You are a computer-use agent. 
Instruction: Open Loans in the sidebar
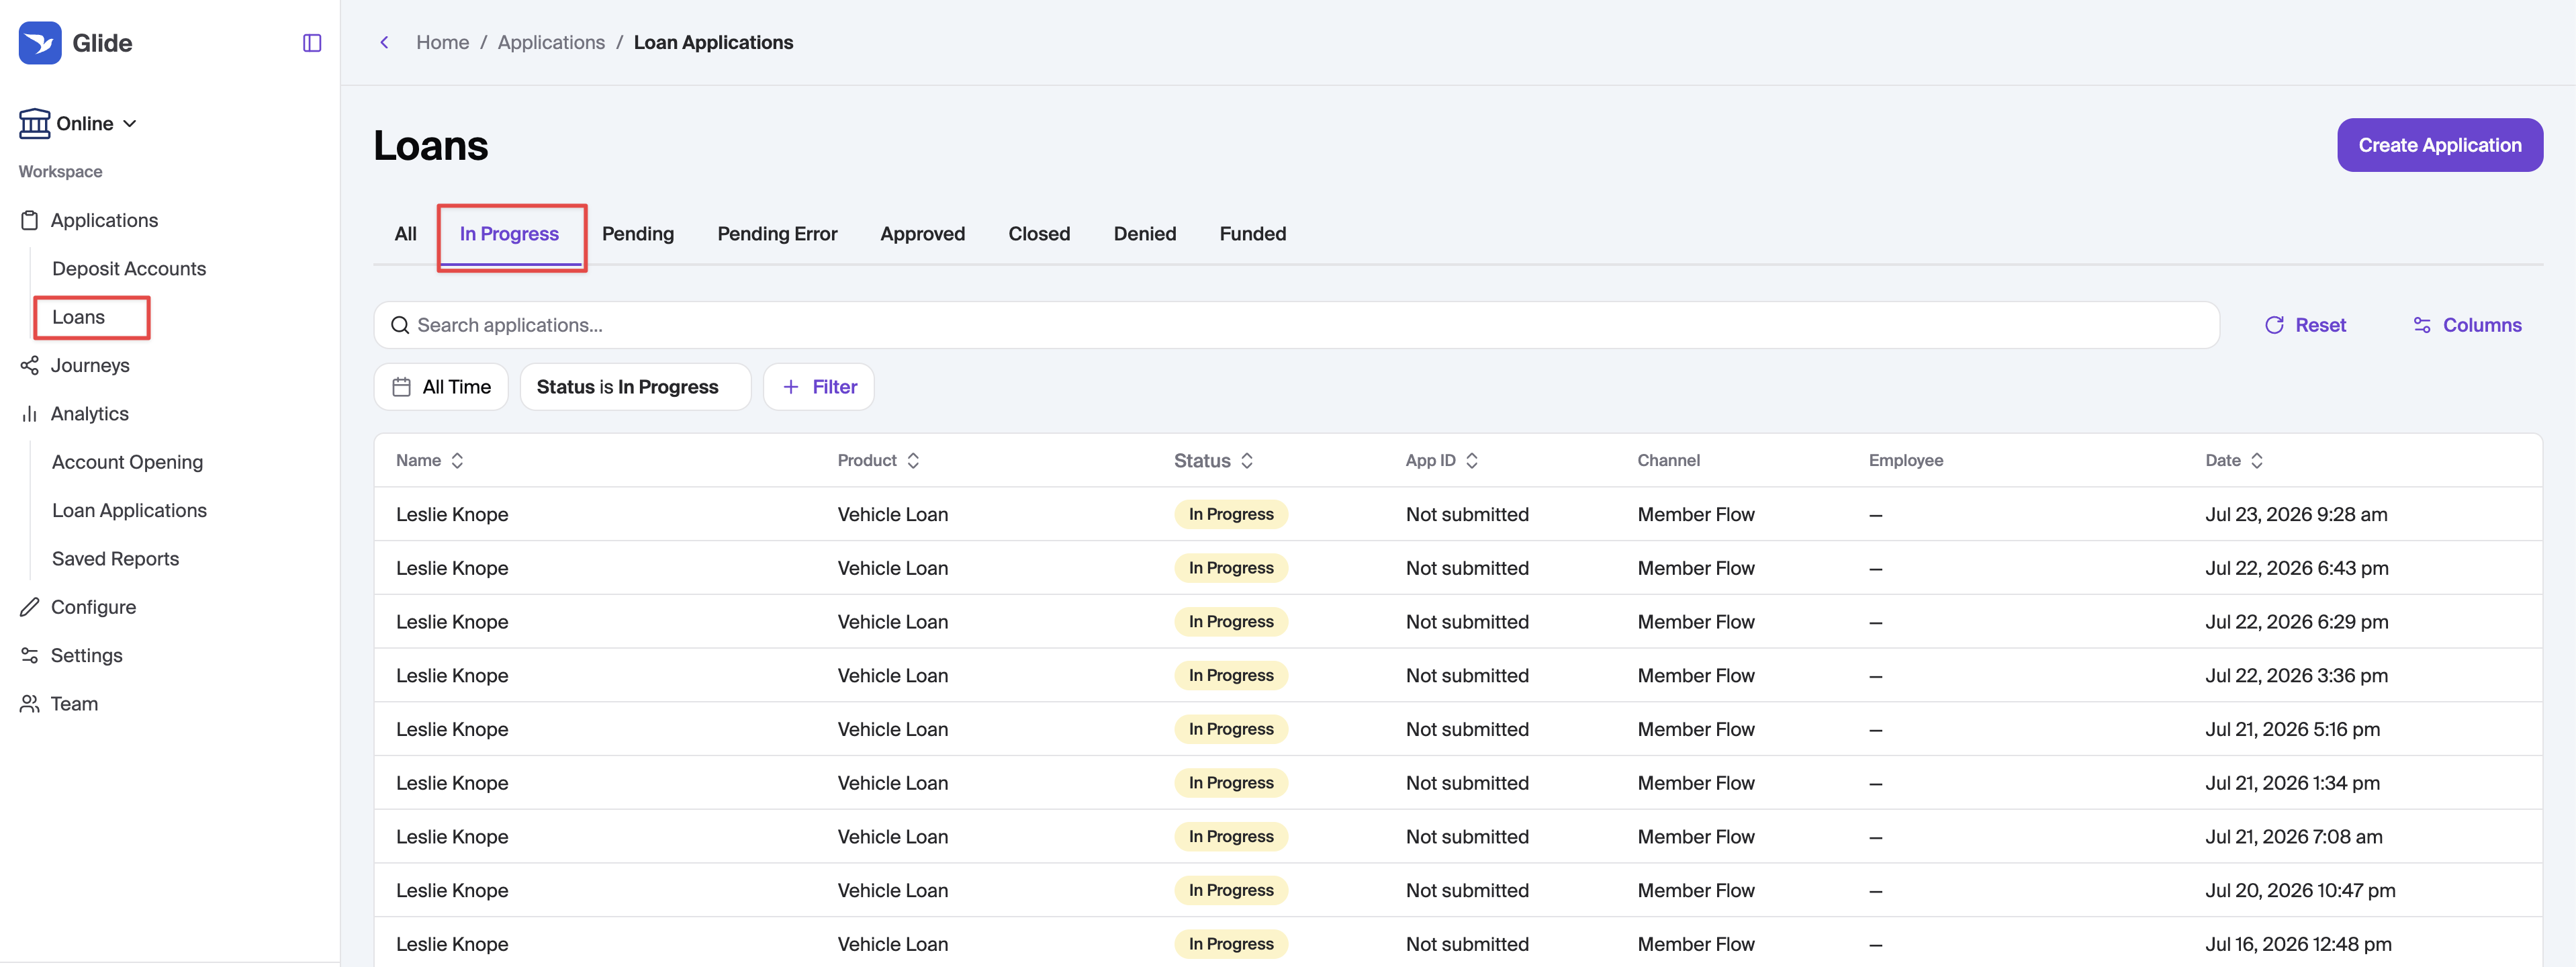click(78, 317)
